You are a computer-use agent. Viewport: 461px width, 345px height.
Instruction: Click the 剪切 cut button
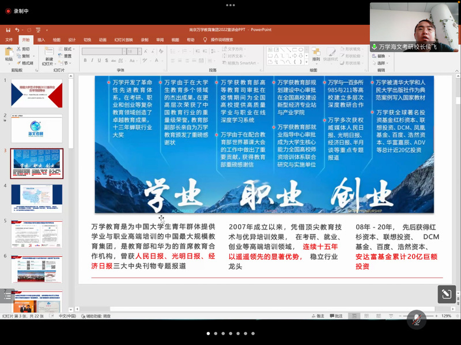(23, 49)
